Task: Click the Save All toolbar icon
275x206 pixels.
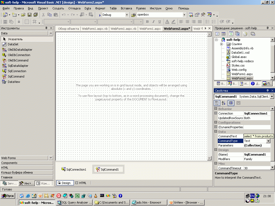Action: (x=36, y=15)
